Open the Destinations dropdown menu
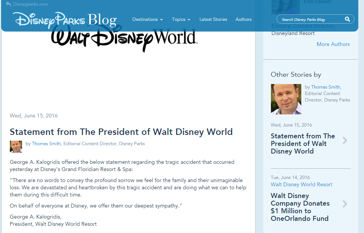The image size is (364, 233). [147, 19]
